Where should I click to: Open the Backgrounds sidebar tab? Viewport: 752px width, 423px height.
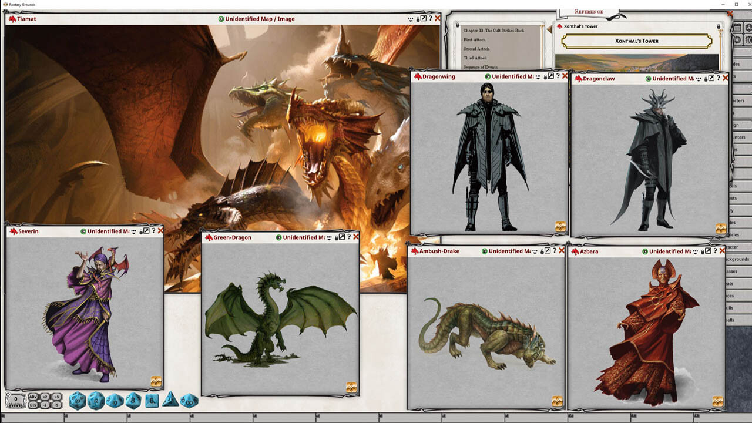pos(738,259)
